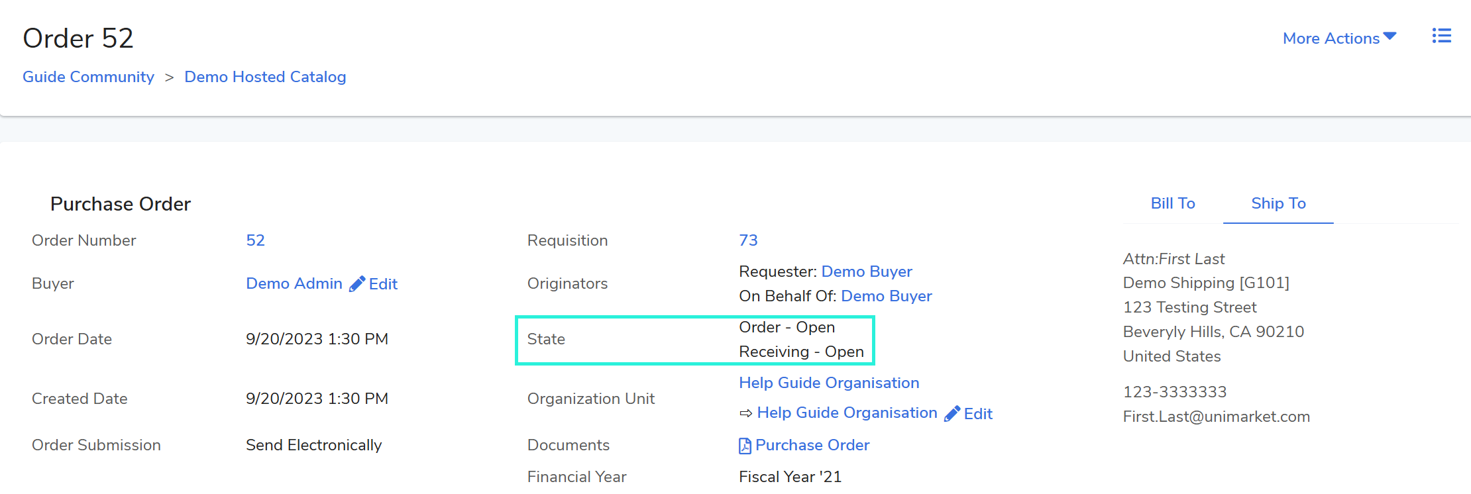Click the PDF icon in Documents row
The image size is (1471, 494).
click(745, 446)
